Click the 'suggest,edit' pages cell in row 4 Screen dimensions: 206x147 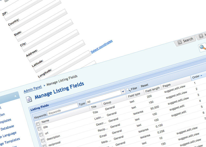click(177, 108)
